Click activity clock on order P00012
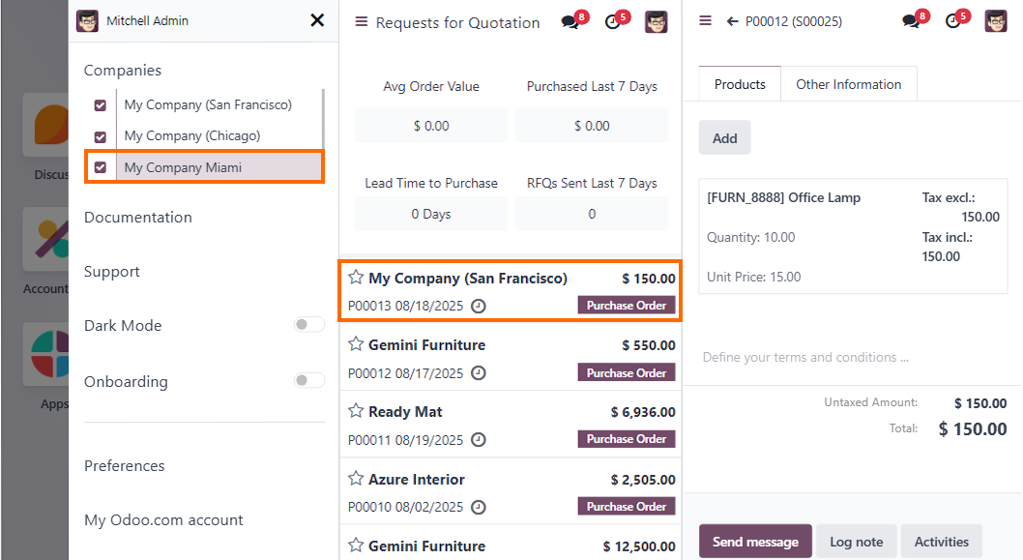 478,372
